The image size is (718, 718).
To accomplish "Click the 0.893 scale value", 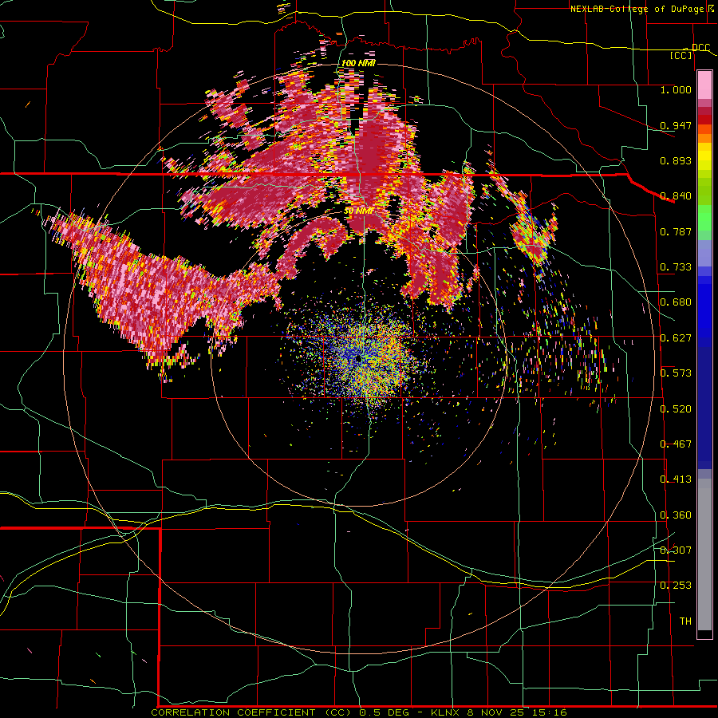I will pos(676,160).
